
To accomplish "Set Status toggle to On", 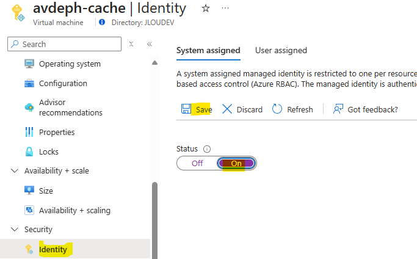I will coord(236,163).
